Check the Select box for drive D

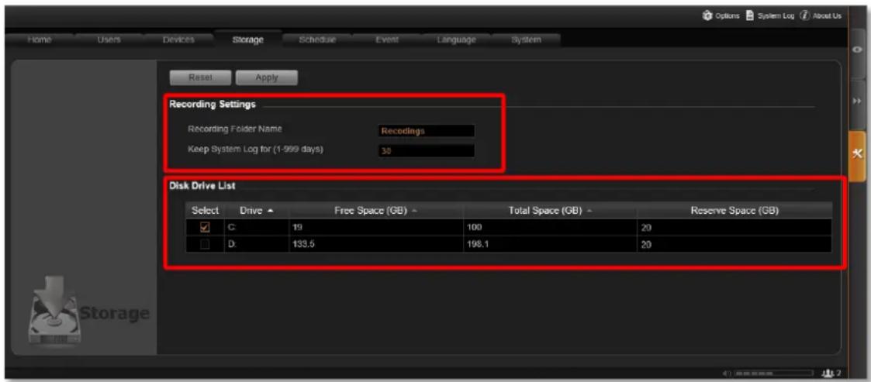tap(205, 244)
